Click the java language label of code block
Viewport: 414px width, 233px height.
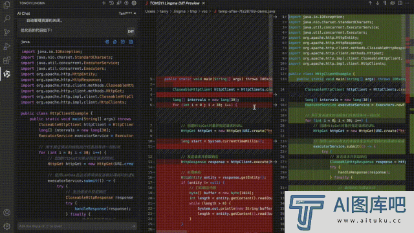(25, 41)
